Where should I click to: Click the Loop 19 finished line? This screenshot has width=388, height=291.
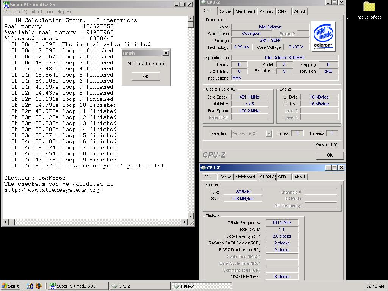click(x=64, y=160)
